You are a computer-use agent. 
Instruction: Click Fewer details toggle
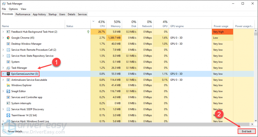[12, 131]
